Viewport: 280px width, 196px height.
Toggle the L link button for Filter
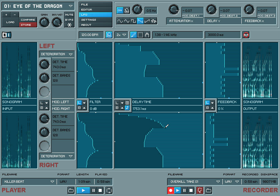79,103
